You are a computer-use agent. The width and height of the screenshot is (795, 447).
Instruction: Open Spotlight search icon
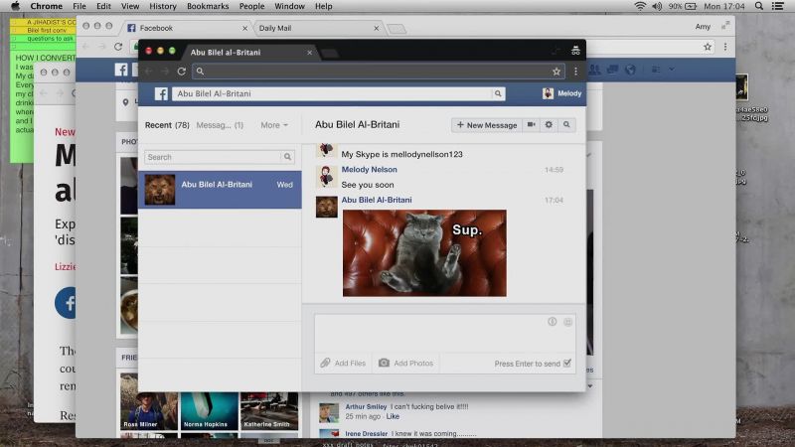tap(759, 6)
